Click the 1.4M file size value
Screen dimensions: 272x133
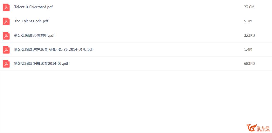click(248, 50)
